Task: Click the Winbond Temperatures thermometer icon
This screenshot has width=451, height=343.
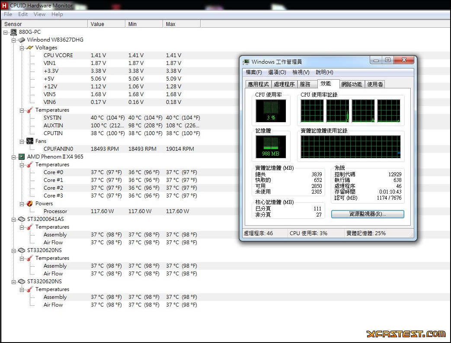Action: click(30, 110)
